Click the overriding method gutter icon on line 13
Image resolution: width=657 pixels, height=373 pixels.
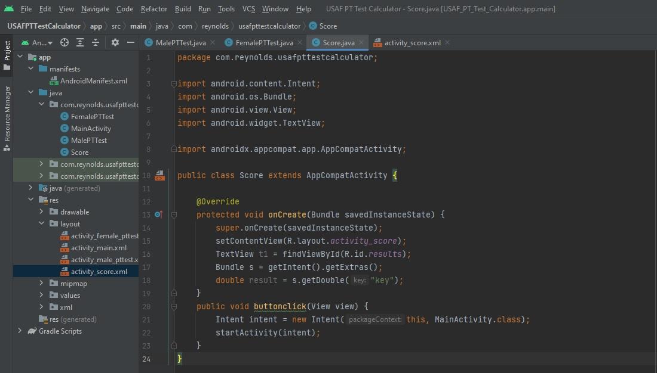(158, 215)
